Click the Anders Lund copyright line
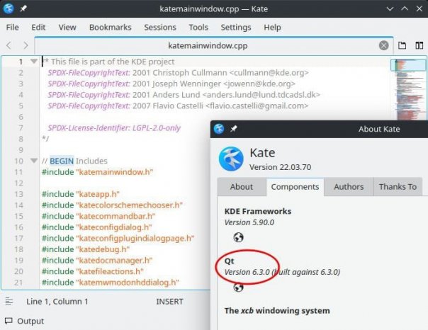The width and height of the screenshot is (428, 330). pyautogui.click(x=184, y=95)
